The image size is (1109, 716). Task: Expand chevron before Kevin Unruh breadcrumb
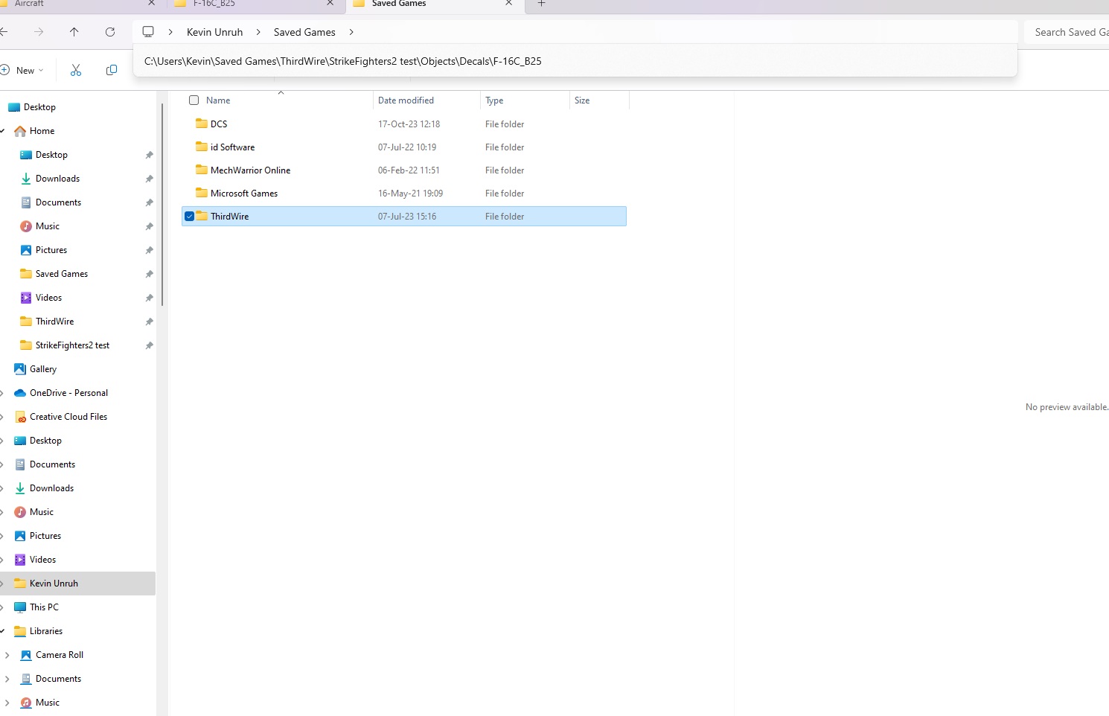click(x=170, y=32)
